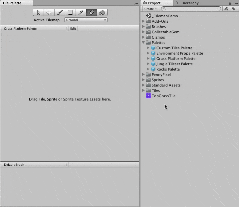Expand the Tiles folder

(143, 91)
